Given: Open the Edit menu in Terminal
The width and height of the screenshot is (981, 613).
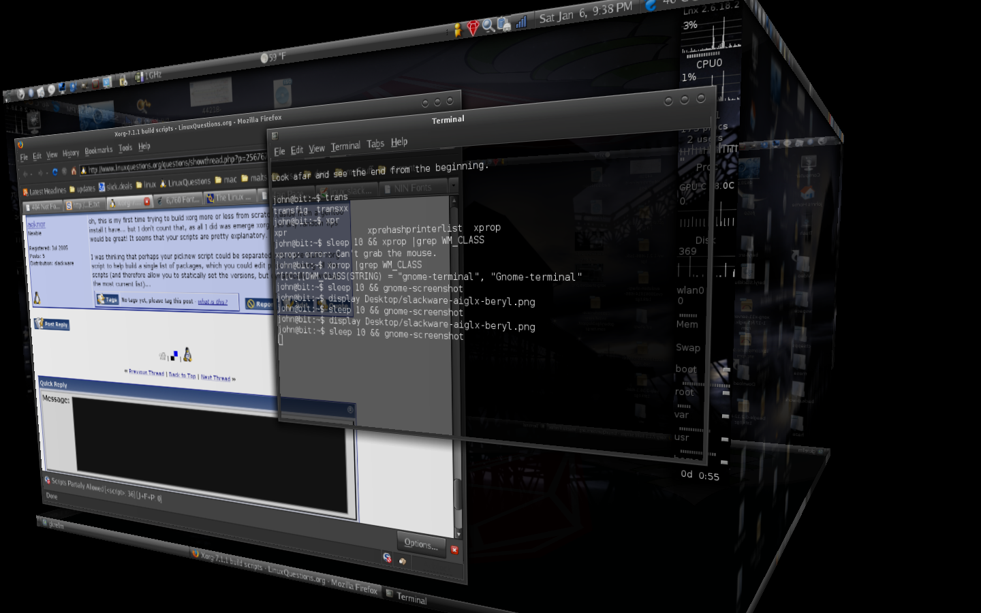Looking at the screenshot, I should pyautogui.click(x=296, y=150).
